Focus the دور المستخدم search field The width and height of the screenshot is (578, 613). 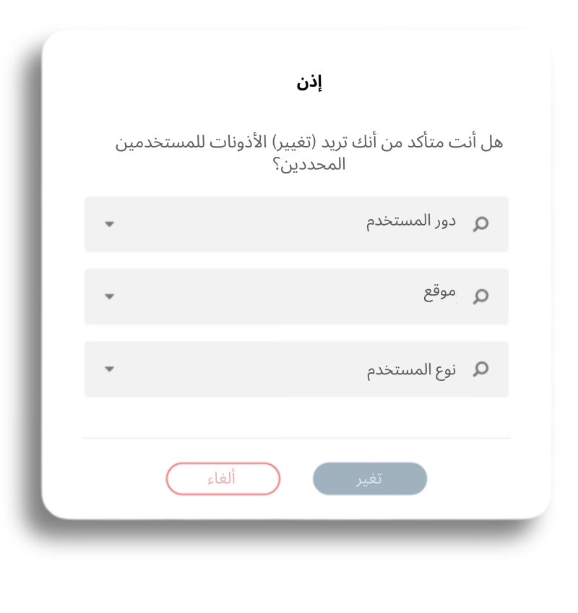point(289,224)
